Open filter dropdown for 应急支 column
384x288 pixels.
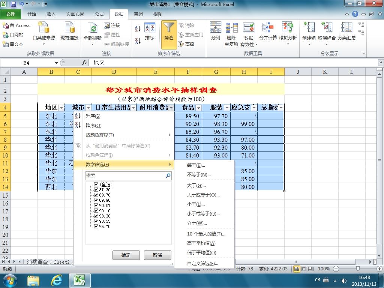click(254, 108)
